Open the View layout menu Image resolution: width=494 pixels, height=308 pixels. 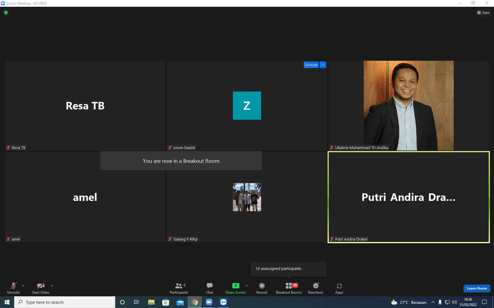483,13
